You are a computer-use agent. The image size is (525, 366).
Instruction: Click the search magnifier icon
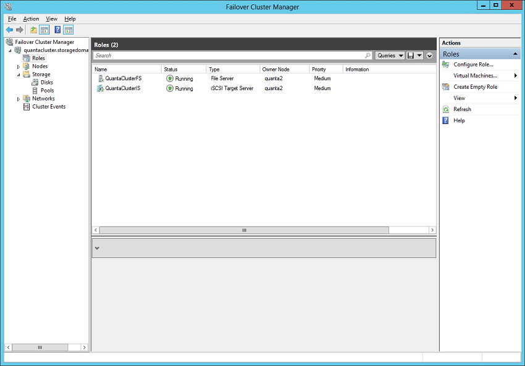pyautogui.click(x=367, y=56)
